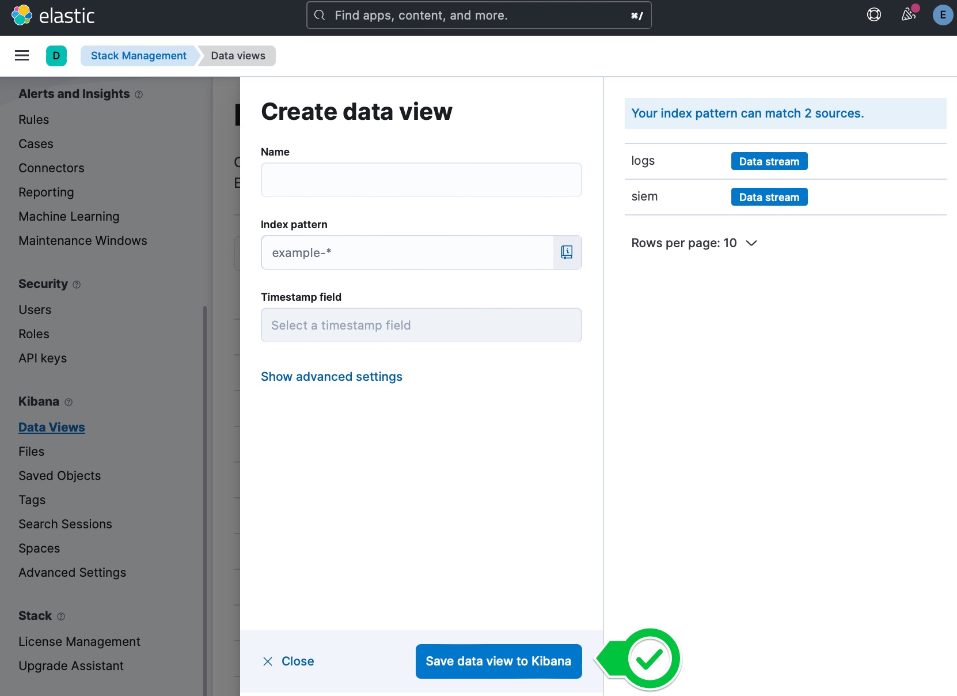
Task: Select Data Views in Kibana section
Action: 52,427
